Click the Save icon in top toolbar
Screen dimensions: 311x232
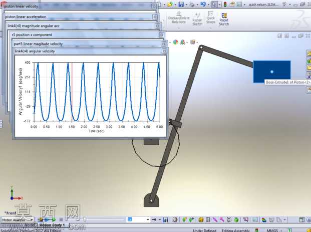click(x=181, y=4)
